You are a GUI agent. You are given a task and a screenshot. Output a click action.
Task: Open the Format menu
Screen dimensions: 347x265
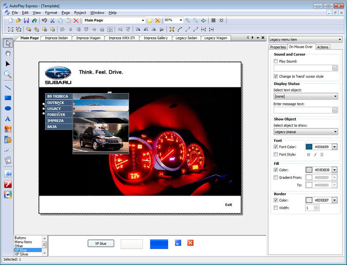pos(51,13)
